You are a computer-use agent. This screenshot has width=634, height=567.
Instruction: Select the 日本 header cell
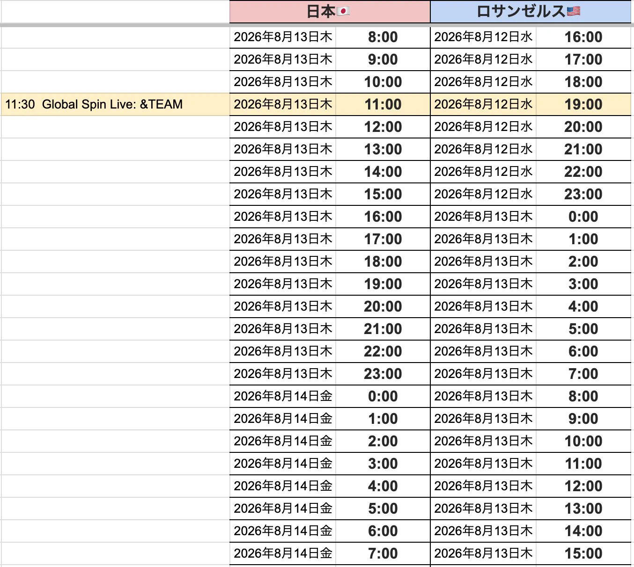[330, 11]
